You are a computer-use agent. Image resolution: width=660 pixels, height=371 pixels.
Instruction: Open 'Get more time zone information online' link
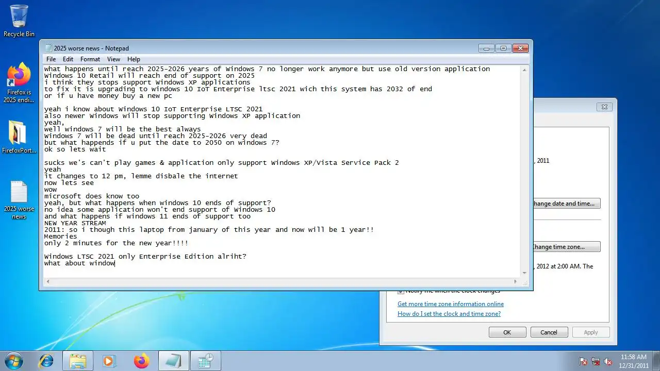coord(451,304)
